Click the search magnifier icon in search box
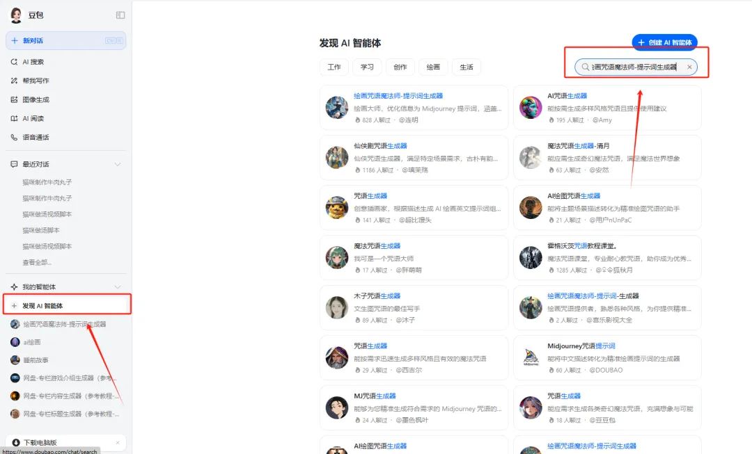The image size is (752, 454). tap(585, 67)
